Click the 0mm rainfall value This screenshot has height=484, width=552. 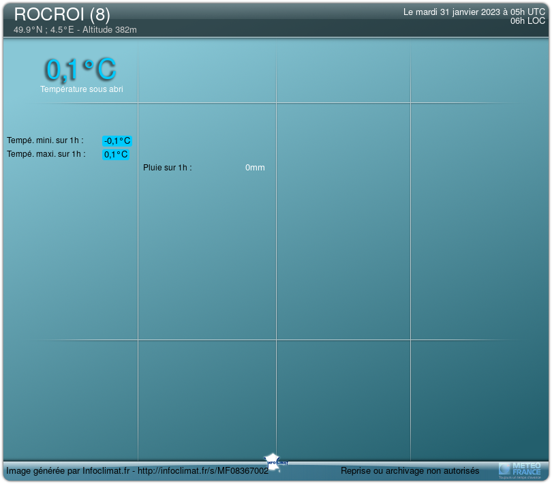(x=255, y=168)
